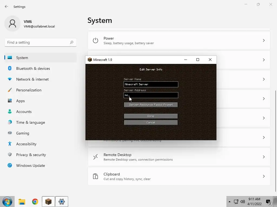
Task: Switch to Settings gear on the taskbar
Action: [61, 202]
